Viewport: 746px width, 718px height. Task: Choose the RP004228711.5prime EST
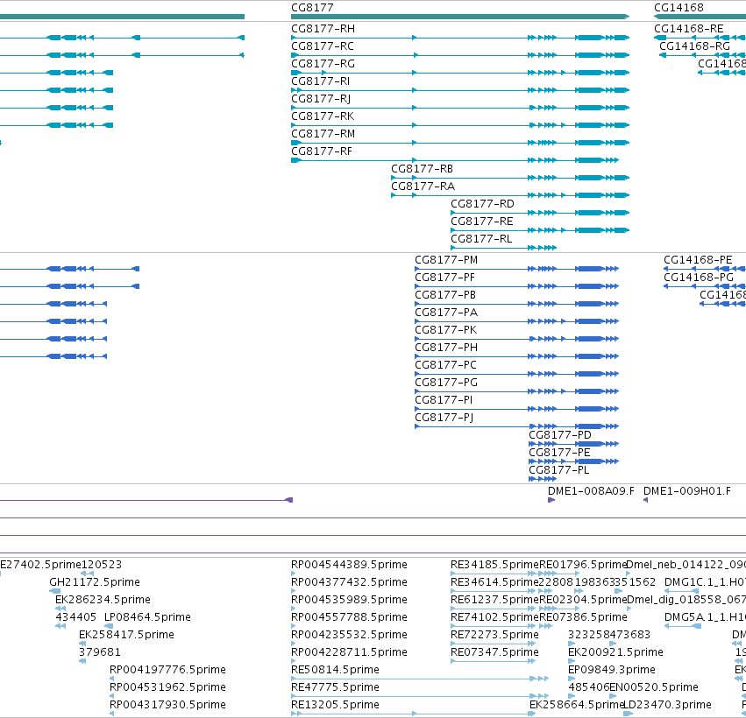tap(349, 652)
